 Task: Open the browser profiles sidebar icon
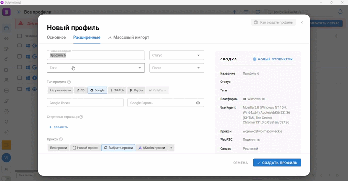[6, 28]
